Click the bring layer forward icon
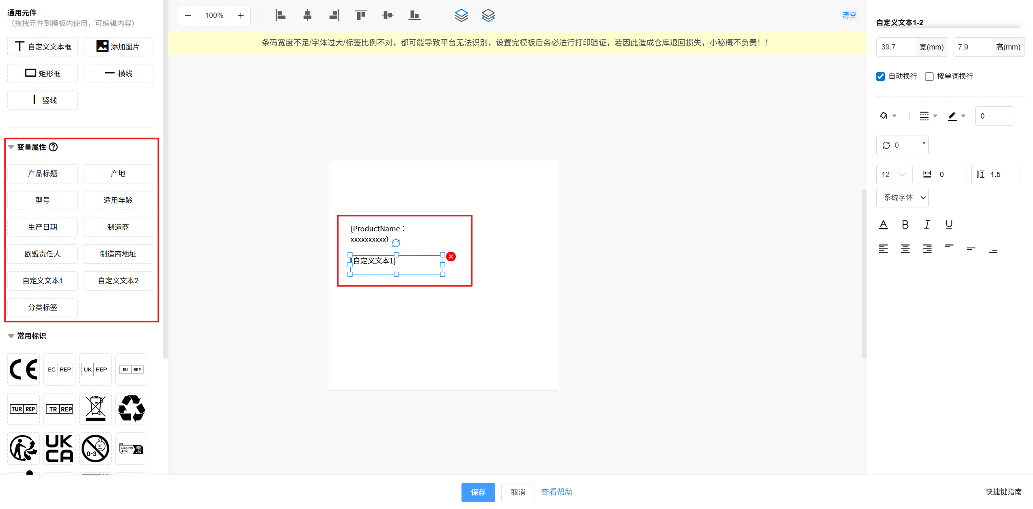The width and height of the screenshot is (1033, 509). point(461,15)
